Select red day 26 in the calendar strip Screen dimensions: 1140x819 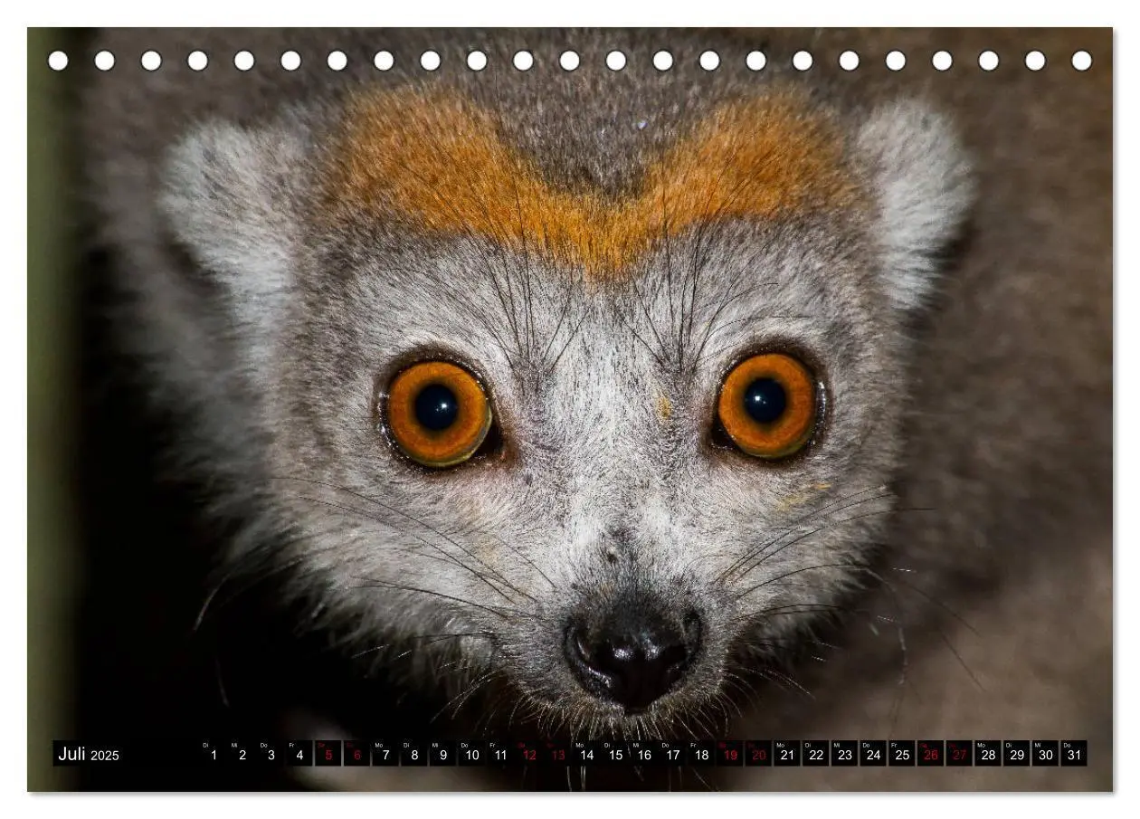pyautogui.click(x=931, y=754)
